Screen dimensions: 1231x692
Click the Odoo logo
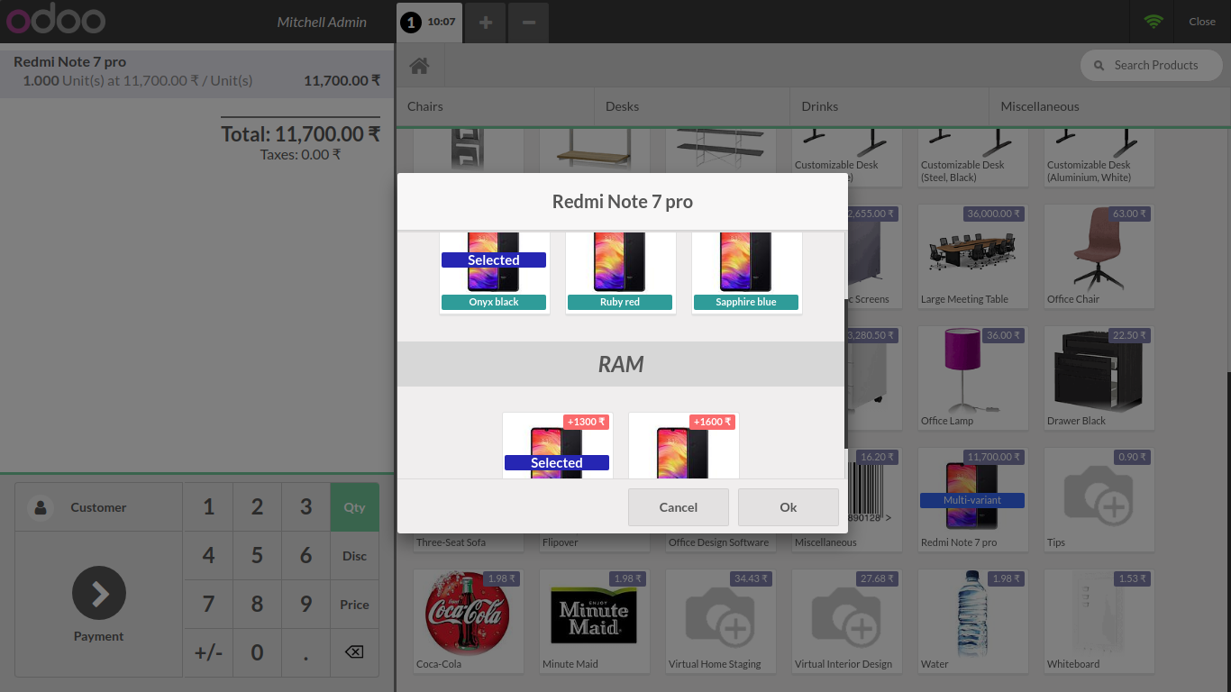[55, 21]
